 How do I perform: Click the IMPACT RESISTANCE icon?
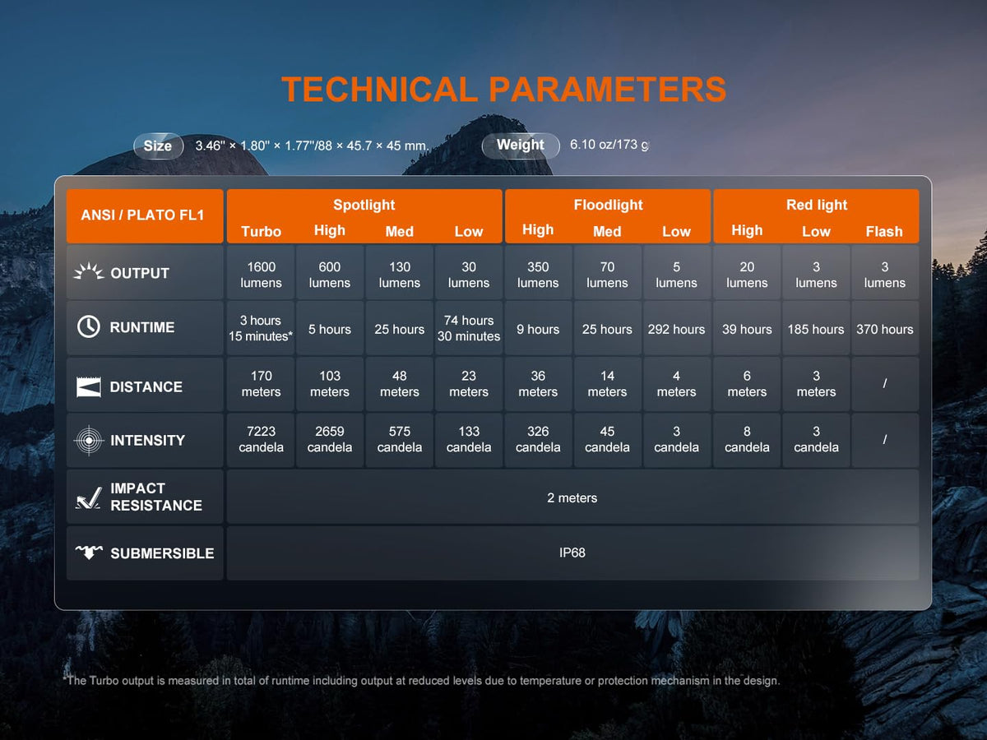click(x=88, y=497)
